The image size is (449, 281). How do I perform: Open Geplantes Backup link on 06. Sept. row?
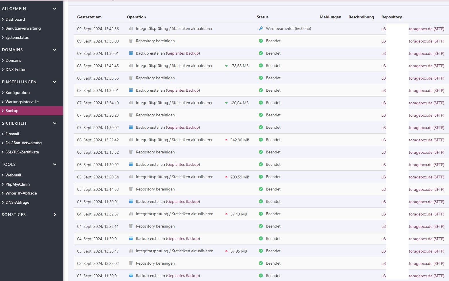coord(183,164)
